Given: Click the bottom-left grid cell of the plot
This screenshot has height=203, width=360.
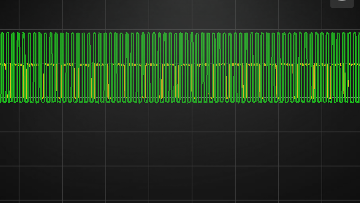Looking at the screenshot, I should tap(9, 184).
